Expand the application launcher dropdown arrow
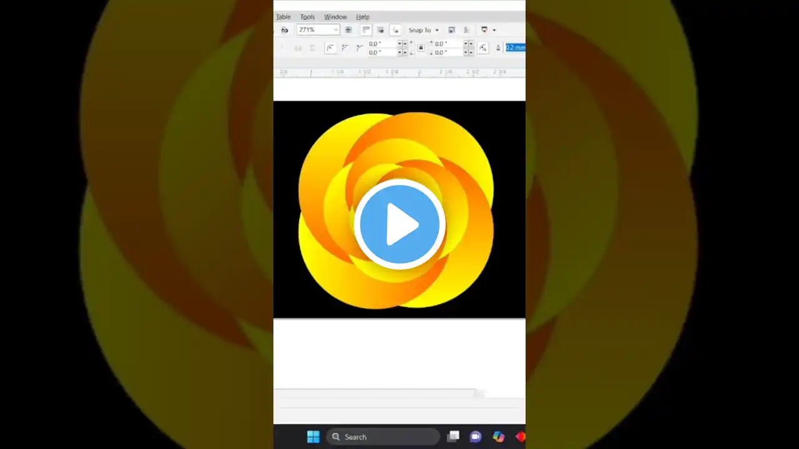799x449 pixels. point(494,30)
